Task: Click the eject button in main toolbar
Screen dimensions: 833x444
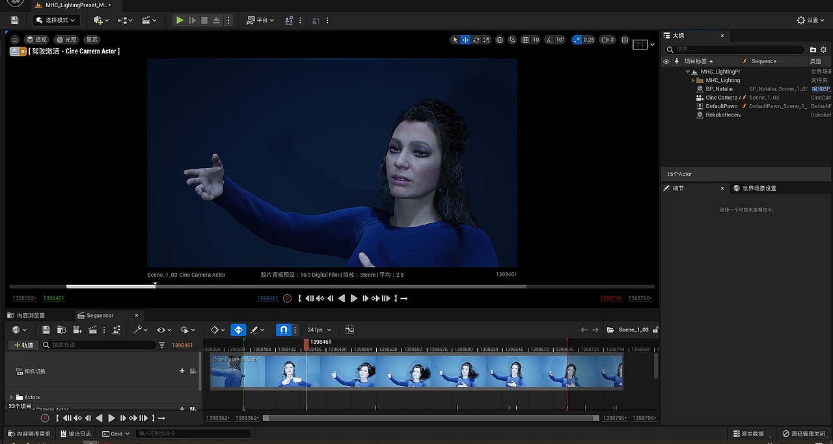Action: 217,20
